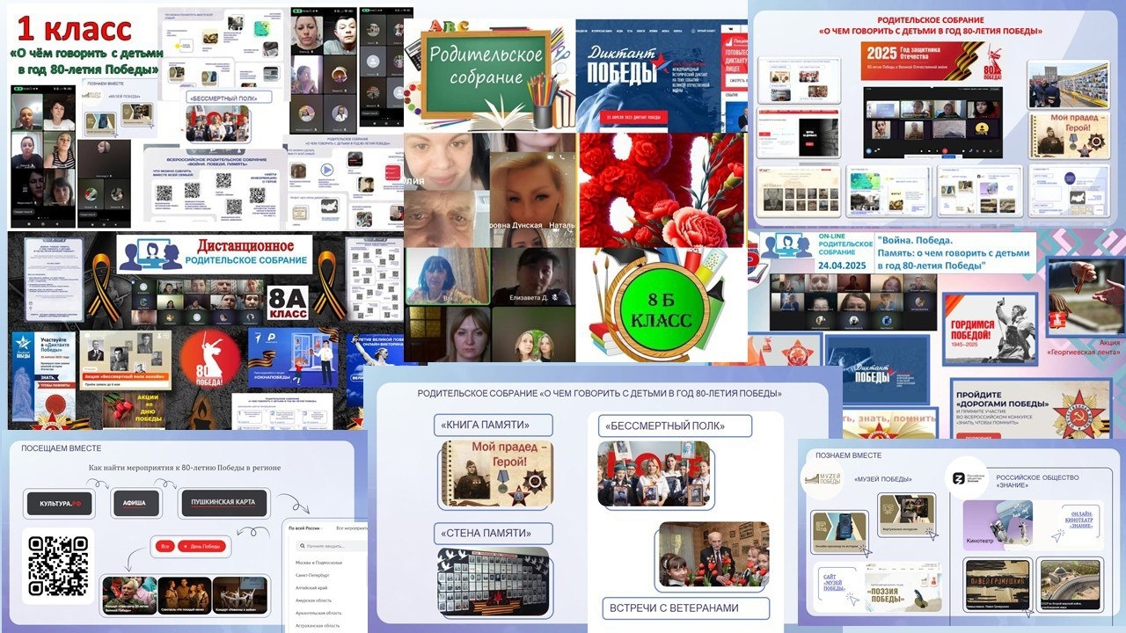Click the 'Диктант Победы' blue banner at top
Screen dimensions: 1126x633
click(x=648, y=76)
